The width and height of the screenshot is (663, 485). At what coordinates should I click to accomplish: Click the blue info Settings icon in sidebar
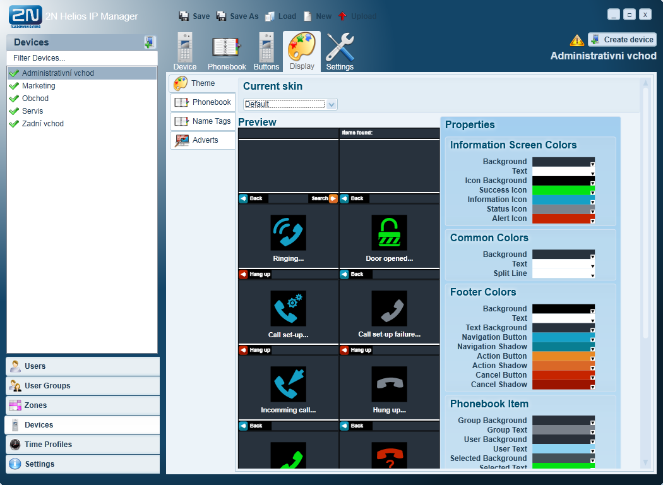click(15, 464)
